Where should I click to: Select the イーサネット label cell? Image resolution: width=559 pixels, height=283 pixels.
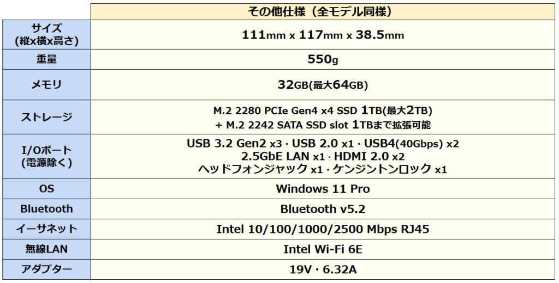tap(46, 229)
